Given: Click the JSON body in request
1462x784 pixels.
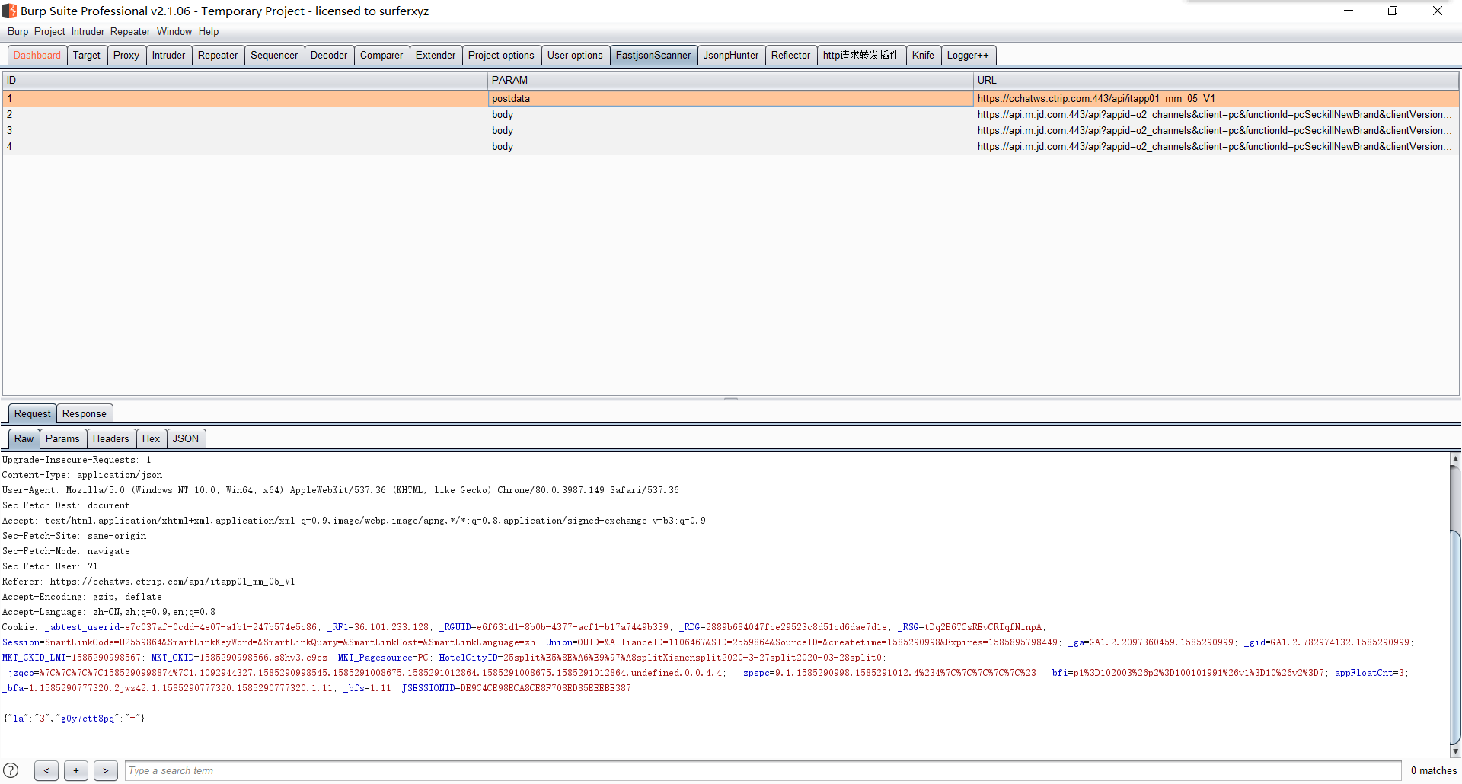Looking at the screenshot, I should click(74, 718).
